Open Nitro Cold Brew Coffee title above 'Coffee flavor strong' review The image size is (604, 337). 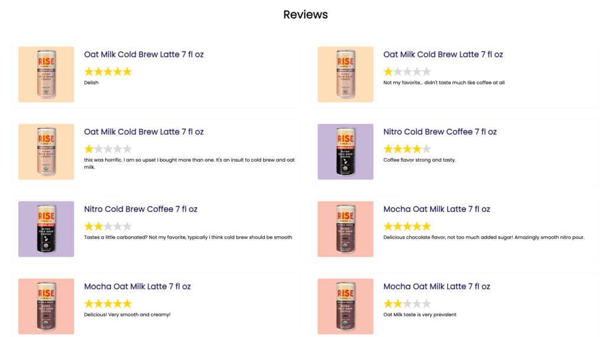[440, 132]
